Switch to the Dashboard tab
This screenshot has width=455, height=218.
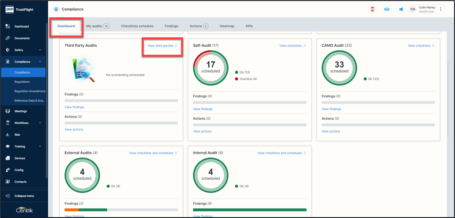click(x=66, y=26)
